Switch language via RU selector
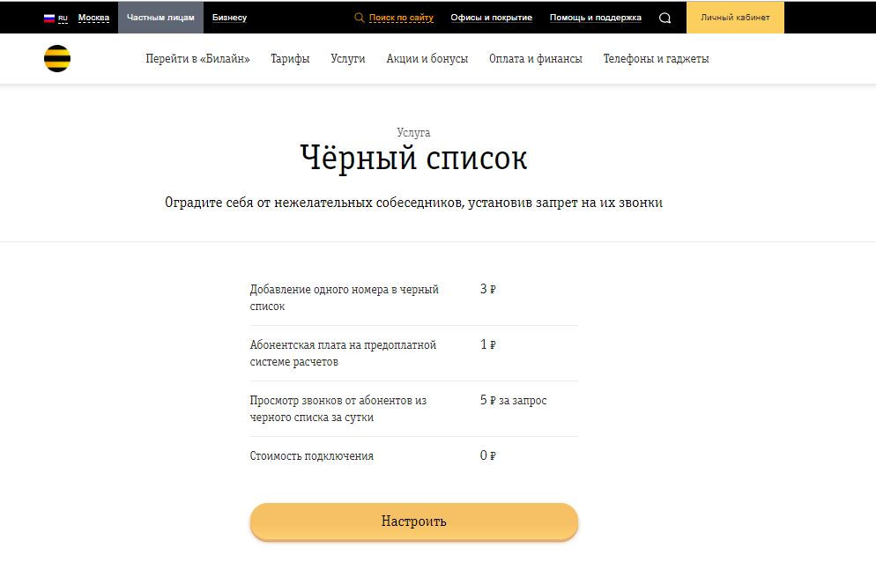876x562 pixels. click(x=63, y=18)
